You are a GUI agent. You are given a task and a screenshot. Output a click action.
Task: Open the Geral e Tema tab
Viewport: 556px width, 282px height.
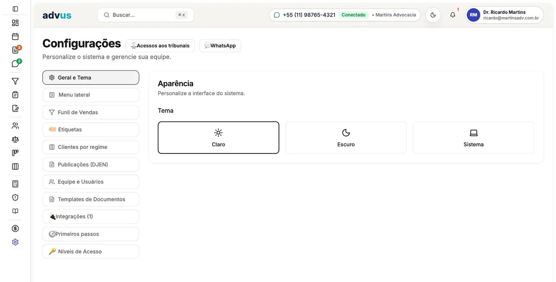point(91,77)
